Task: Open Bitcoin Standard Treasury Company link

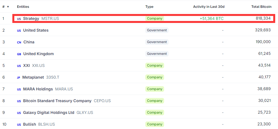Action: [x=57, y=101]
